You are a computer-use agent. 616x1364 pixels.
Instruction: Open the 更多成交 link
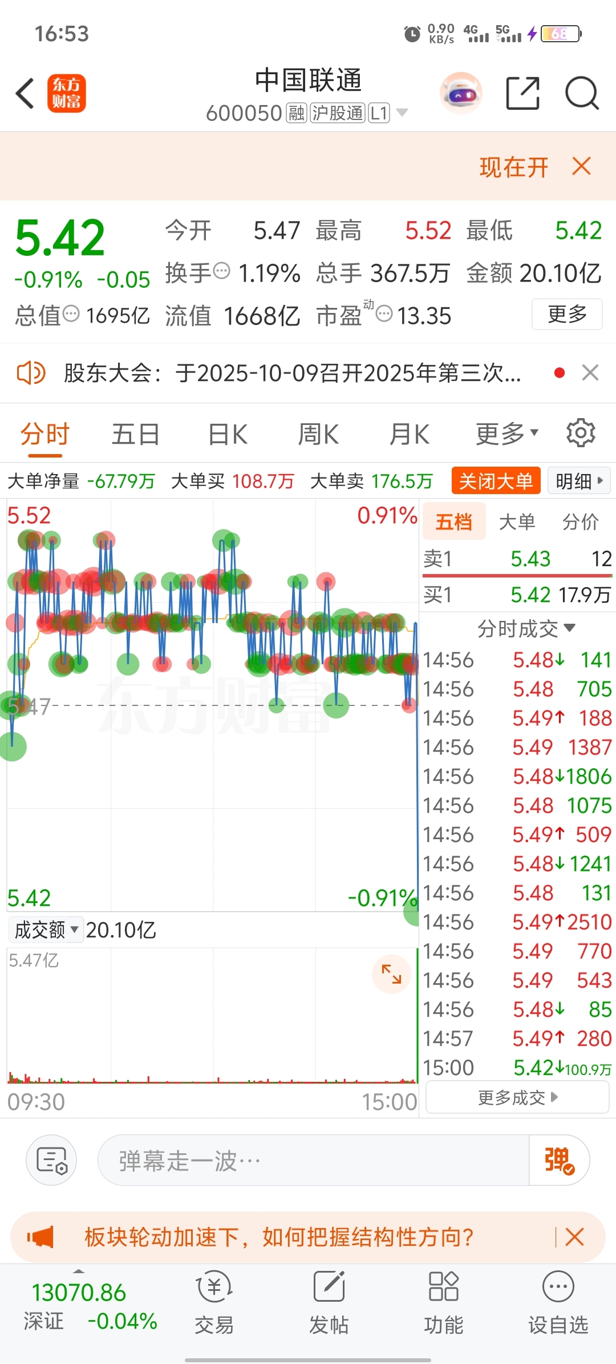pos(518,1098)
